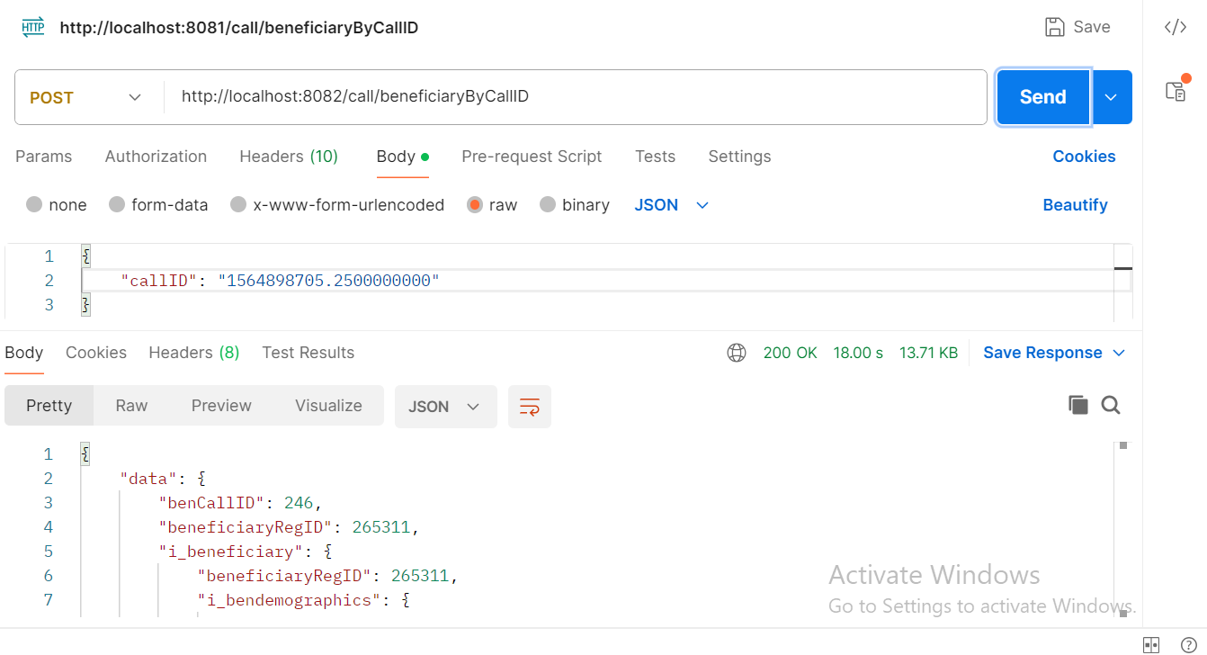
Task: Click the Beautify link
Action: (1075, 205)
